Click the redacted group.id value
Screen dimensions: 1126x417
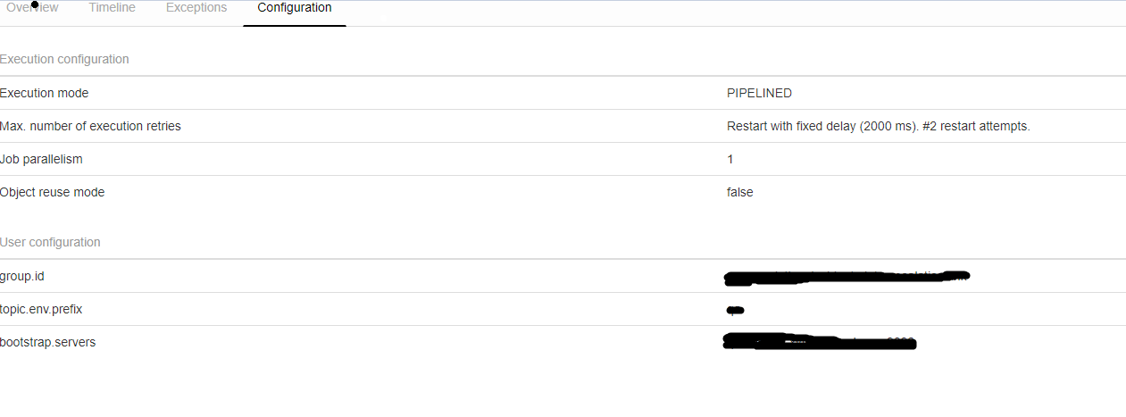pyautogui.click(x=846, y=277)
